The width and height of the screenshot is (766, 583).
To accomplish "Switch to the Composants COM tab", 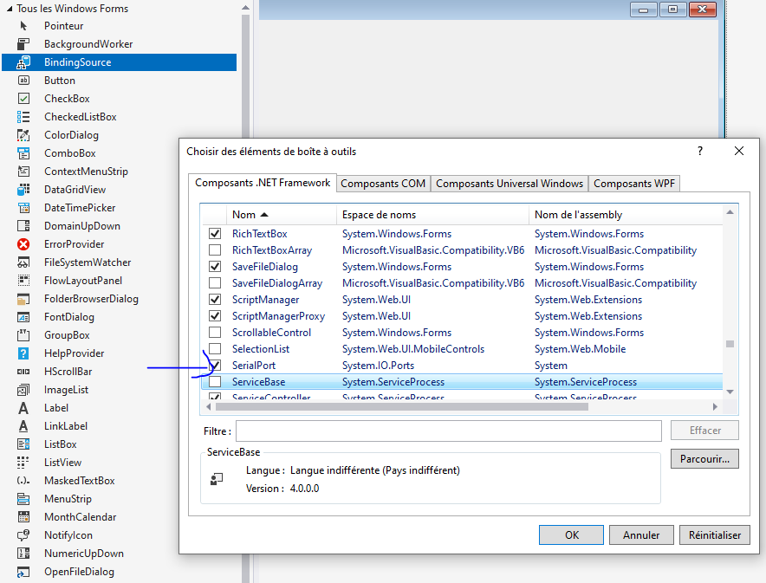I will pyautogui.click(x=383, y=184).
